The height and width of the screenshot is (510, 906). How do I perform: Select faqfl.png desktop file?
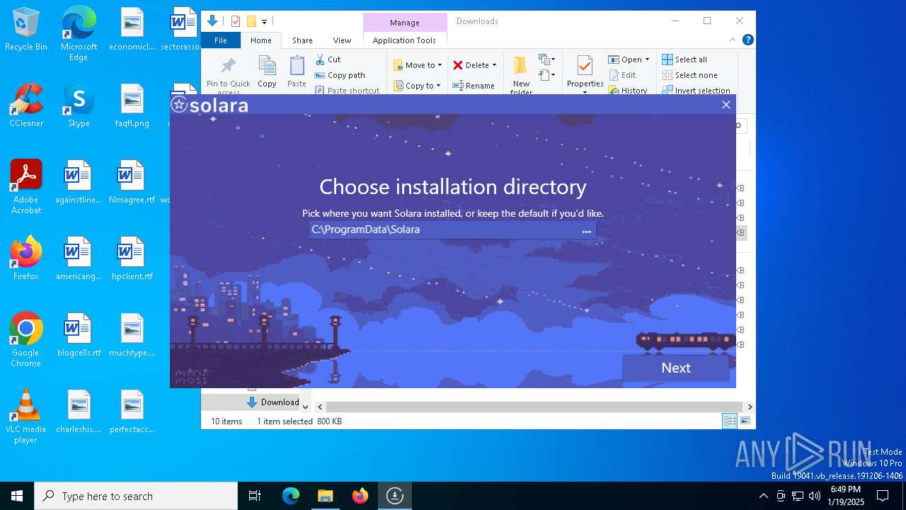[x=132, y=106]
